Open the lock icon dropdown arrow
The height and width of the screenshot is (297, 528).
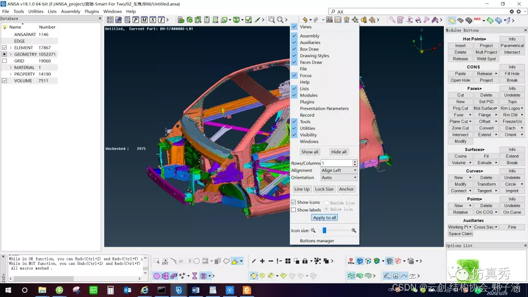click(311, 261)
